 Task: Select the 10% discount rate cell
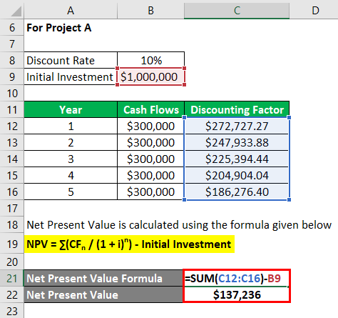(x=150, y=60)
